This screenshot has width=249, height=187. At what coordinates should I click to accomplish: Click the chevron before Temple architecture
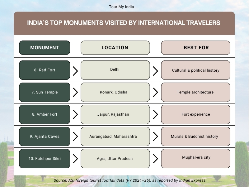[155, 92]
